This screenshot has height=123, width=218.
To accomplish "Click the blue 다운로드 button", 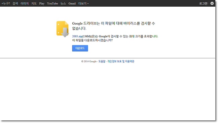I will [80, 48].
